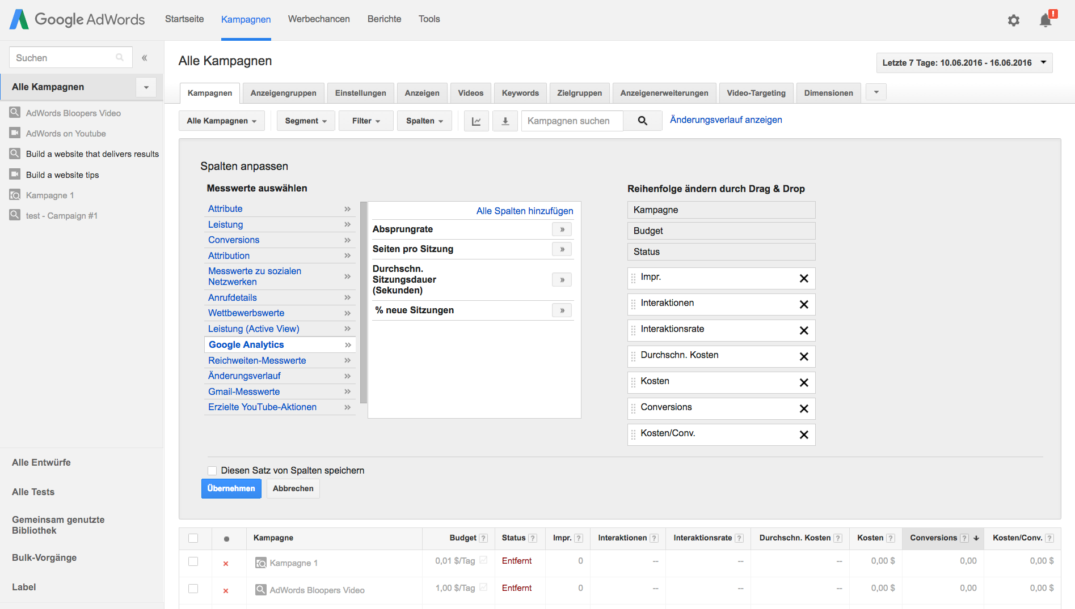This screenshot has height=609, width=1075.
Task: Remove the Impr. column with its X
Action: (804, 278)
